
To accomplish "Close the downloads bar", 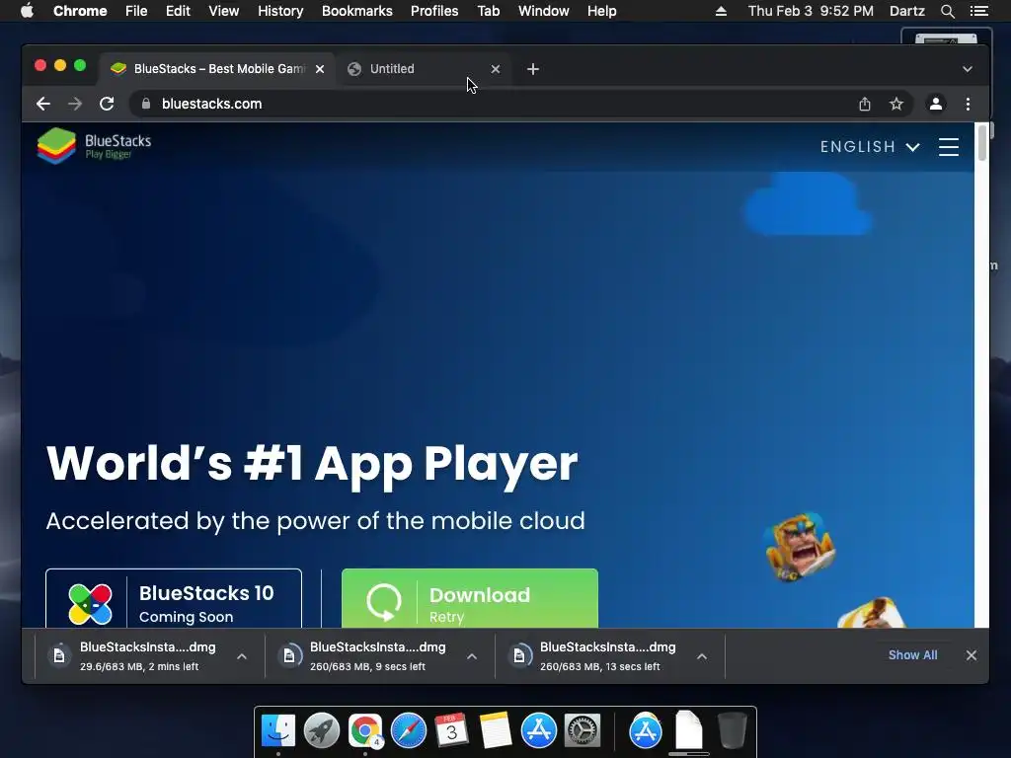I will coord(972,655).
